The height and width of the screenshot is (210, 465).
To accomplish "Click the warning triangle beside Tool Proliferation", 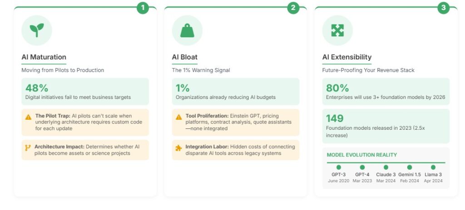I will pyautogui.click(x=178, y=117).
